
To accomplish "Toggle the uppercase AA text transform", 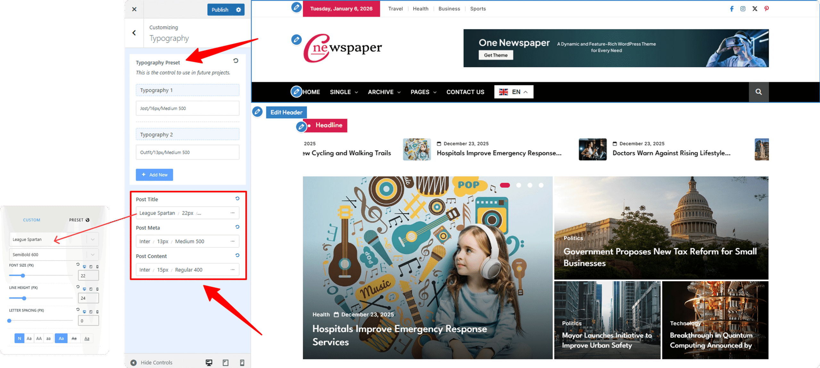I will tap(39, 338).
